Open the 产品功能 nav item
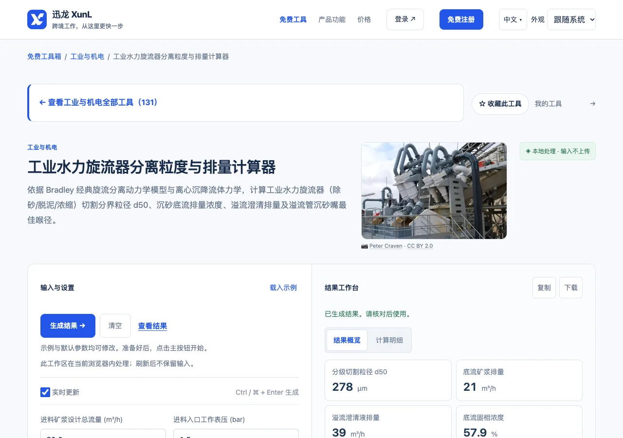The width and height of the screenshot is (623, 438). pyautogui.click(x=332, y=19)
